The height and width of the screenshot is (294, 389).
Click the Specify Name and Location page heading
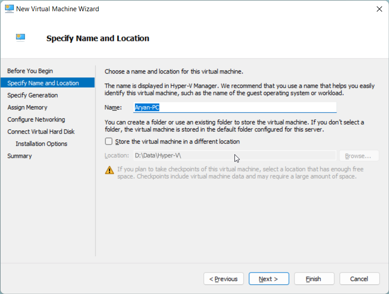tap(98, 38)
